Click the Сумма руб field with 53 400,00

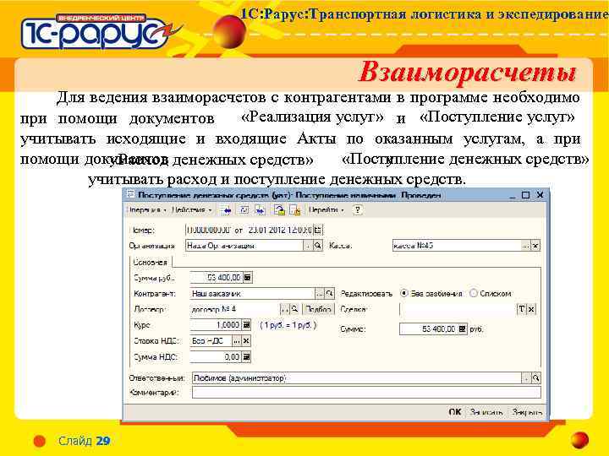click(217, 278)
